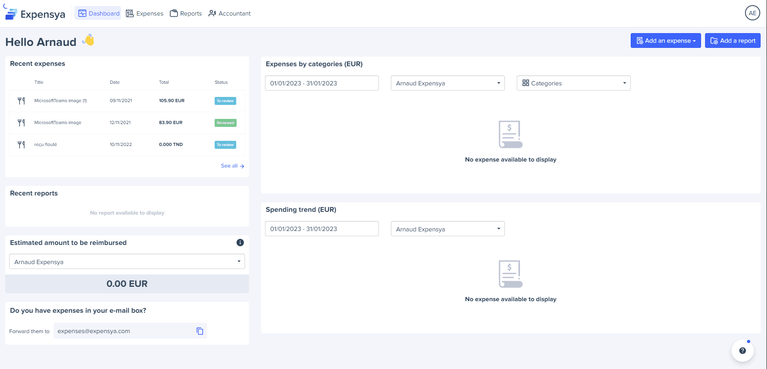
Task: Click the Reviewed status badge
Action: pos(225,123)
